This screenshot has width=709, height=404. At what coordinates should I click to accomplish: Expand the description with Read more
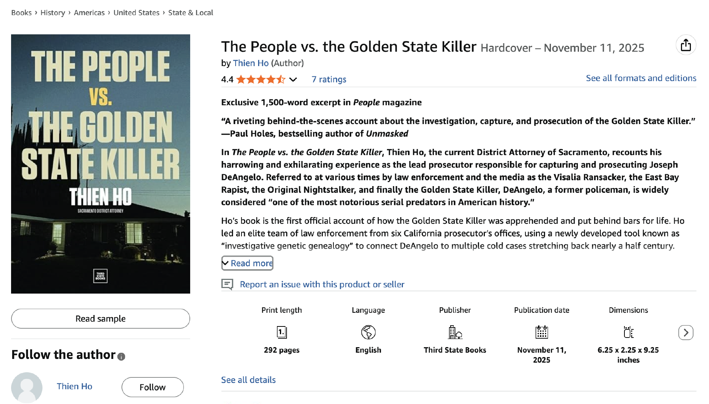pos(247,263)
